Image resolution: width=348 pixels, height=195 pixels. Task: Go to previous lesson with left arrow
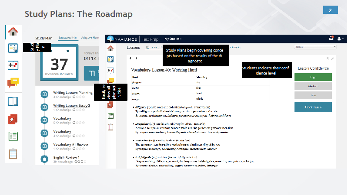point(130,58)
